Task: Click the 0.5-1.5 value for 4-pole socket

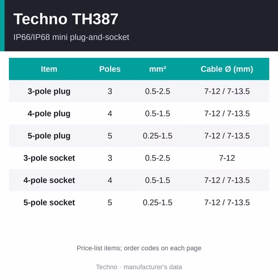Action: pyautogui.click(x=157, y=180)
